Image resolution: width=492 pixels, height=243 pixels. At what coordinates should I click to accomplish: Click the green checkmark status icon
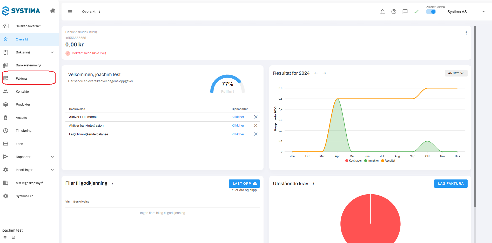[x=416, y=12]
